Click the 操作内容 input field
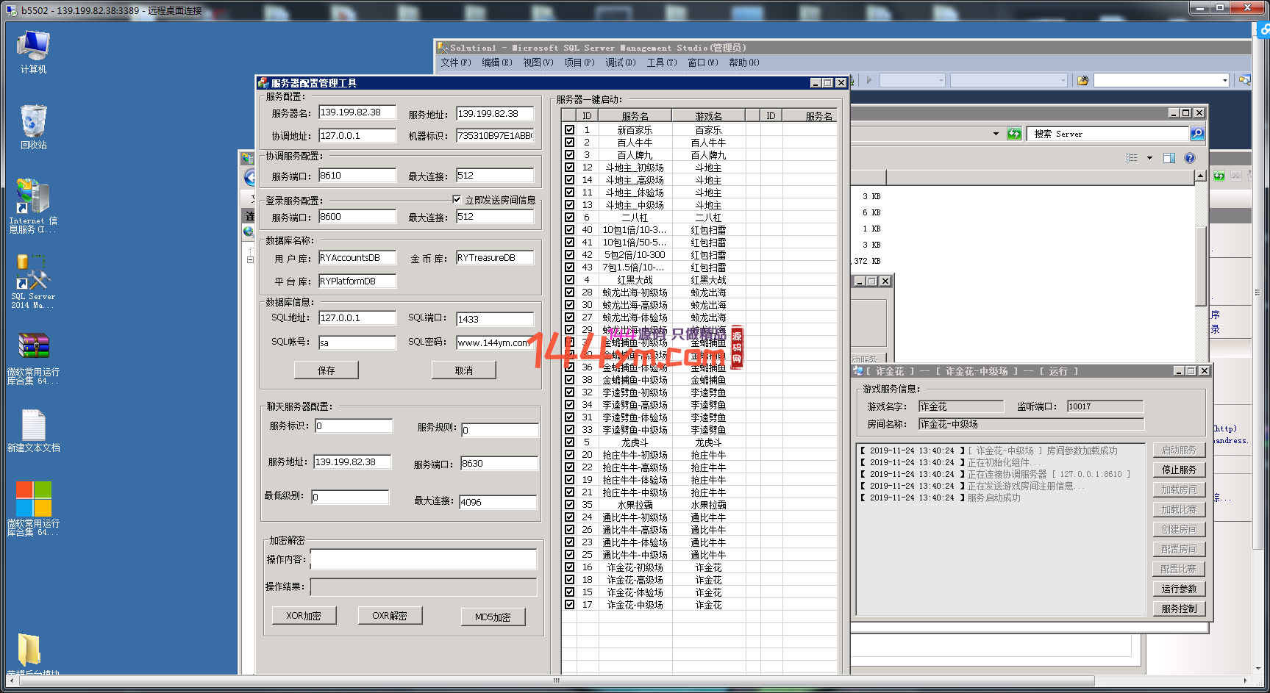The image size is (1270, 693). [x=423, y=559]
